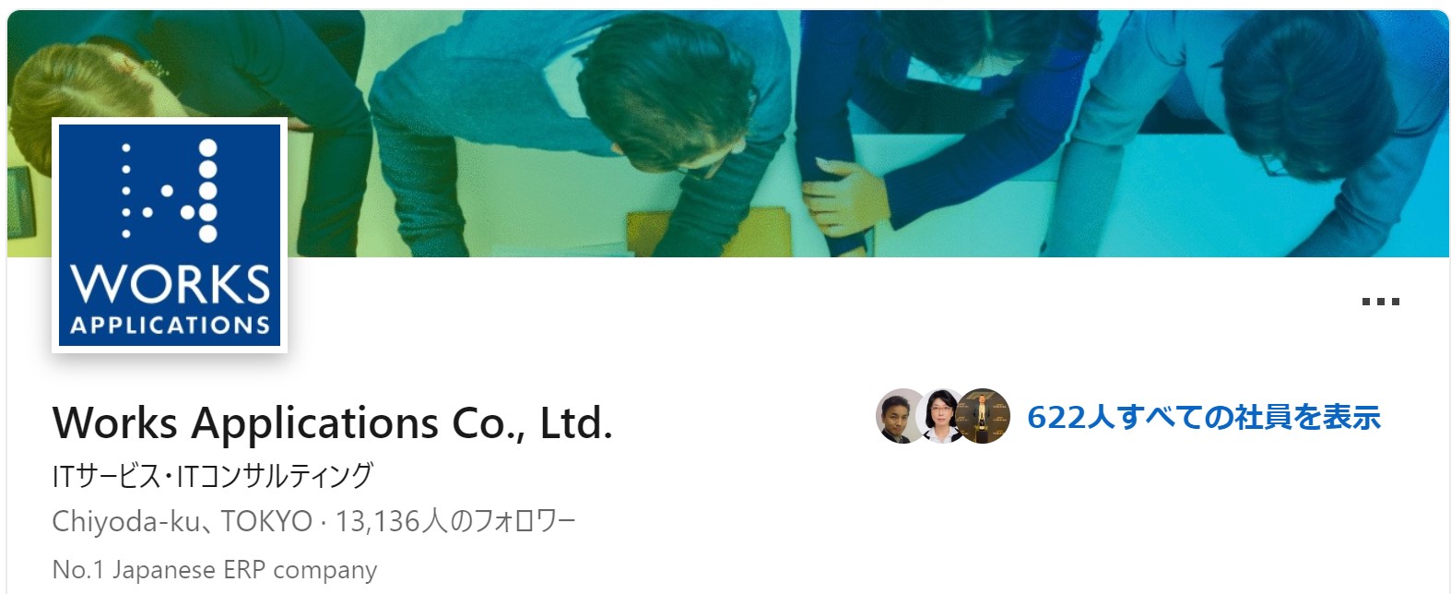Click the WORKS wordmark inside the logo

coord(171,284)
